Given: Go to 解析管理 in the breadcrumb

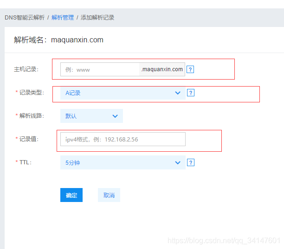Looking at the screenshot, I should pos(63,18).
